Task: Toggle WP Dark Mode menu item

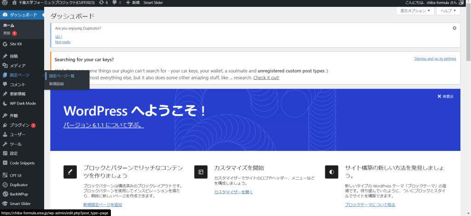Action: click(23, 103)
